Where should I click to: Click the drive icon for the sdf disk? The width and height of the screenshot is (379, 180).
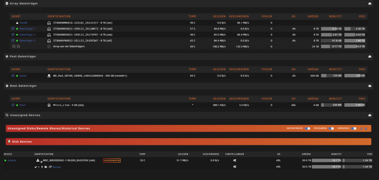(49, 40)
